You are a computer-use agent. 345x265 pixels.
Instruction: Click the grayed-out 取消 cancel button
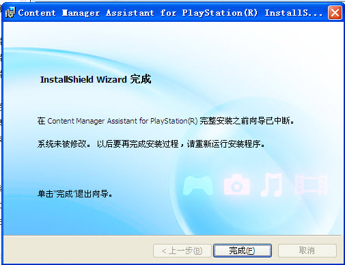[307, 251]
